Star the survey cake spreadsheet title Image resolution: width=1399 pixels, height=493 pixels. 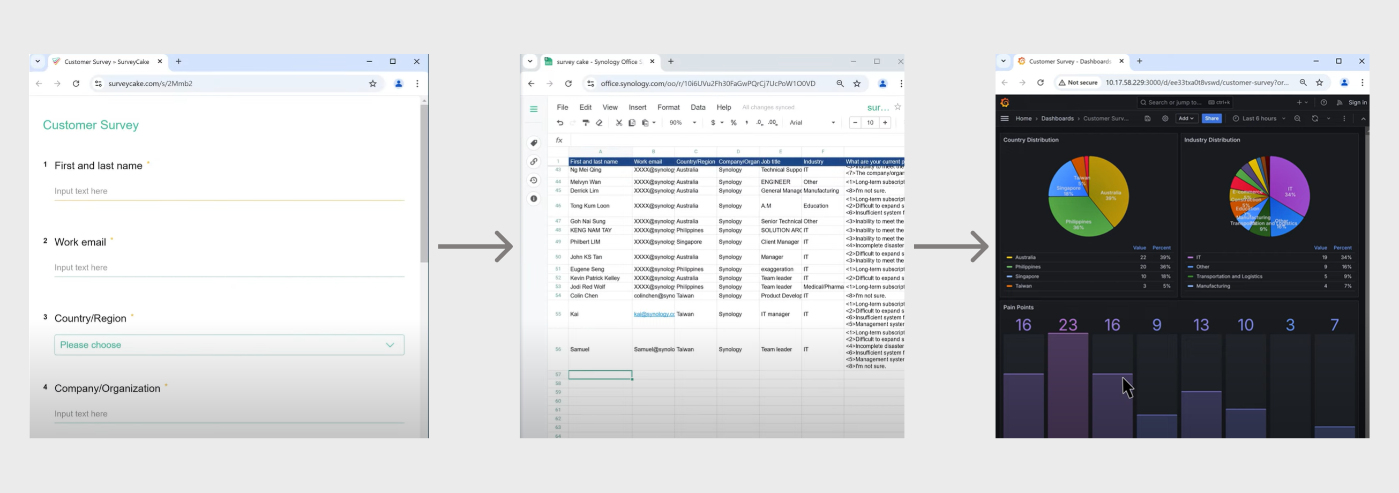(x=897, y=107)
